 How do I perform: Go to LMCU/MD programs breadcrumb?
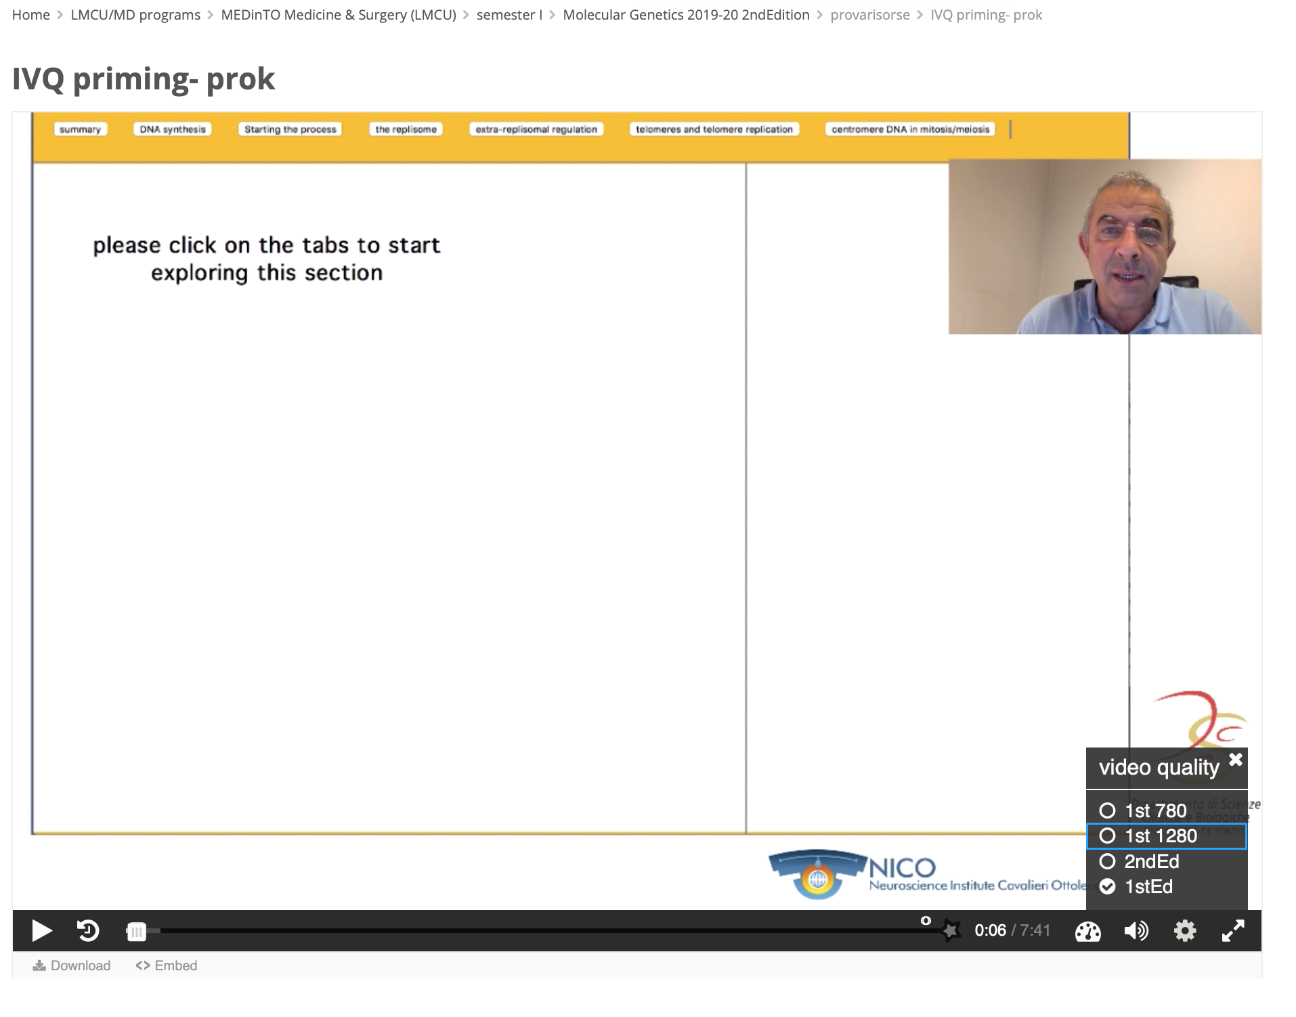pyautogui.click(x=135, y=15)
